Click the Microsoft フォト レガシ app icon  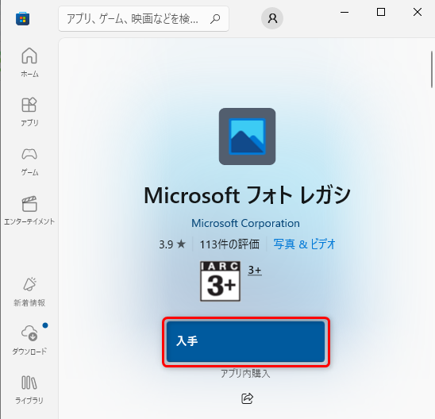click(x=247, y=136)
